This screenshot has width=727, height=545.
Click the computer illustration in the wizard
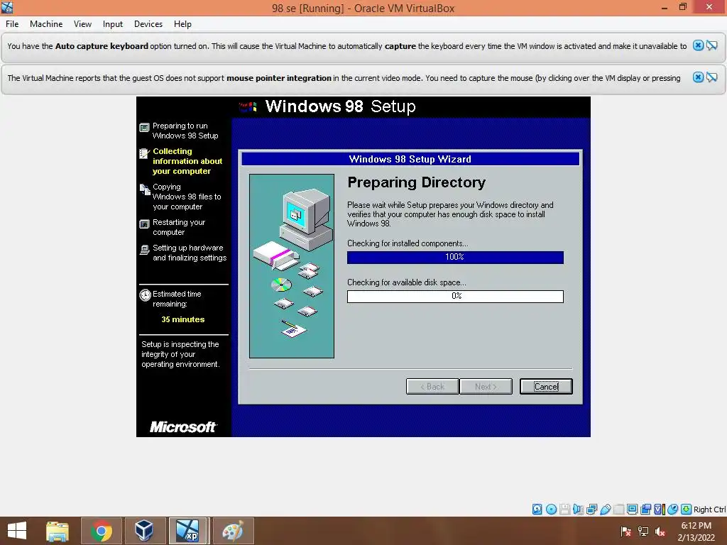292,266
